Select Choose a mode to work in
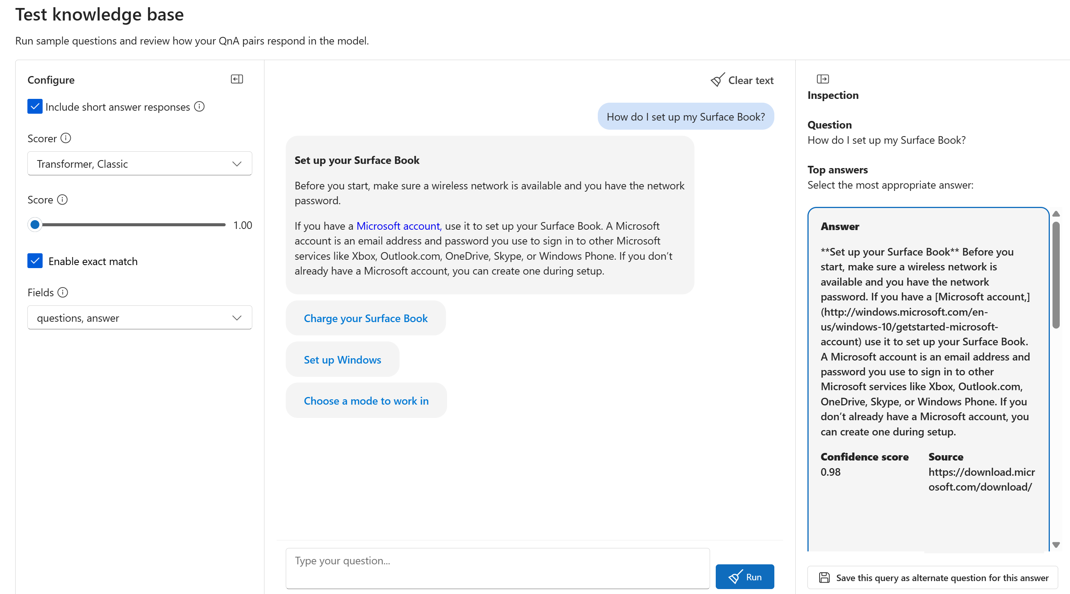The width and height of the screenshot is (1070, 594). coord(366,400)
